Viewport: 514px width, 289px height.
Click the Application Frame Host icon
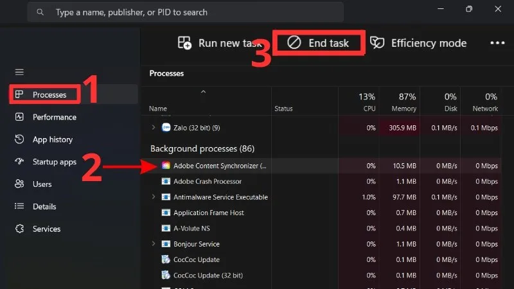point(166,213)
